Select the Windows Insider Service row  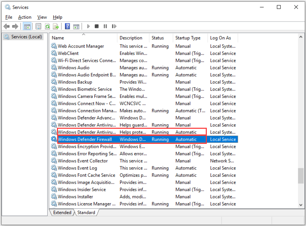pos(144,189)
